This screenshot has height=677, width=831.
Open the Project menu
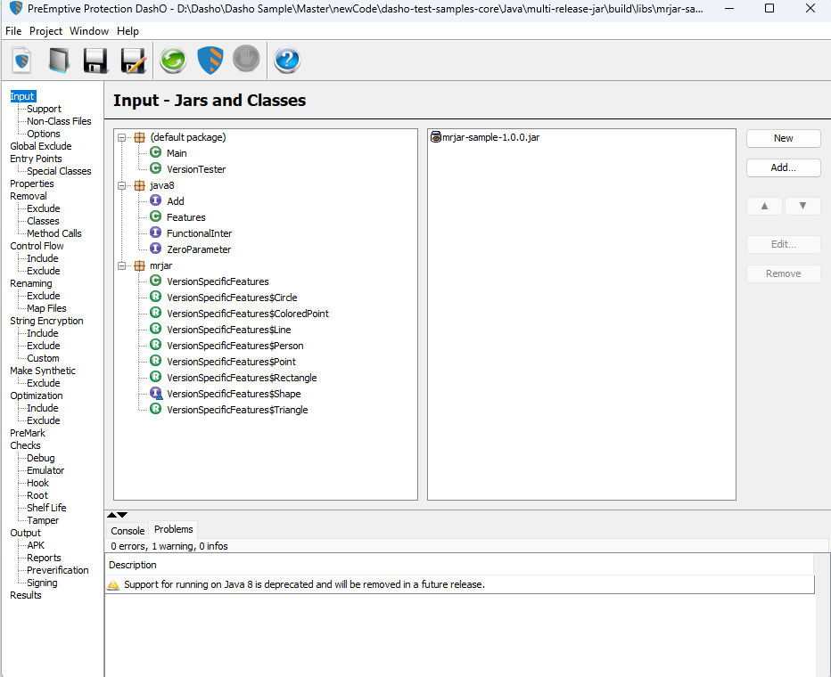tap(46, 31)
